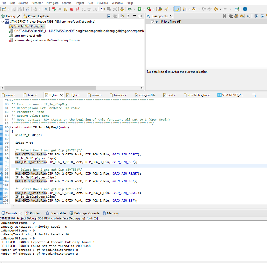Click Collapse All icon in Debug view
The width and height of the screenshot is (267, 263).
pos(109,16)
